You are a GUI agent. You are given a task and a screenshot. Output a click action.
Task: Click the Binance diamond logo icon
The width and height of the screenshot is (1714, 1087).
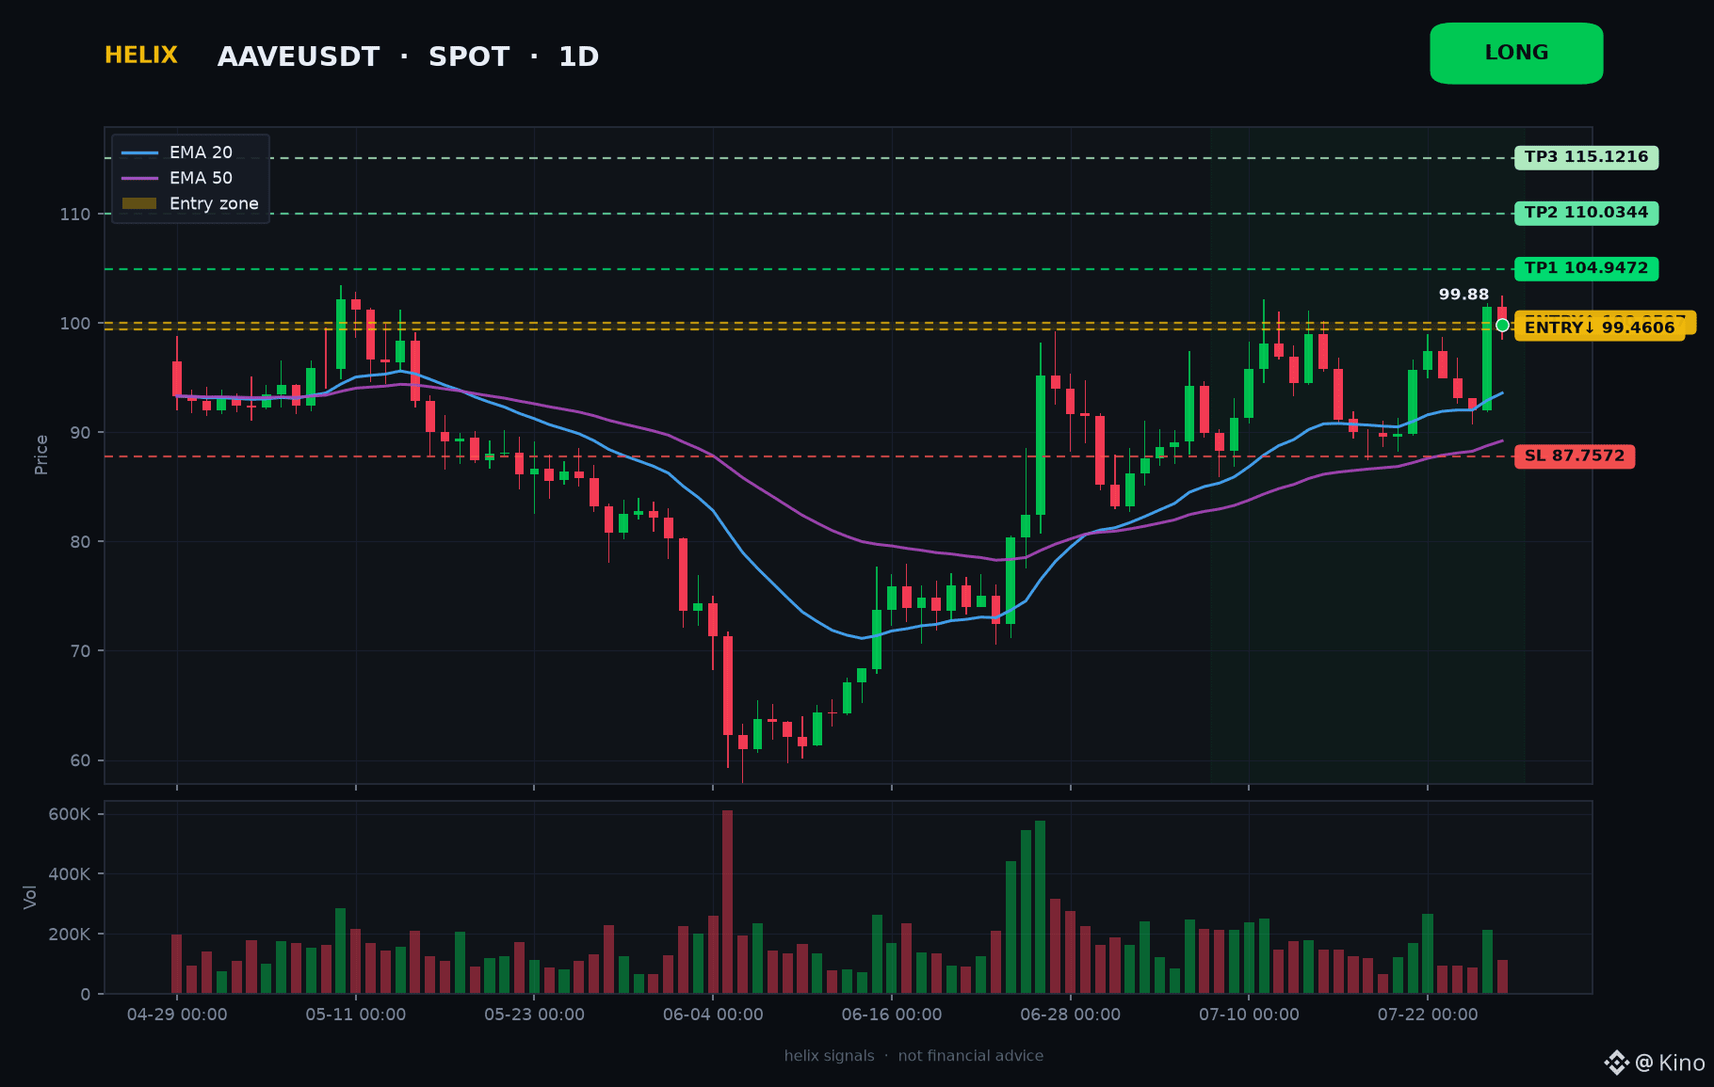click(x=1617, y=1063)
